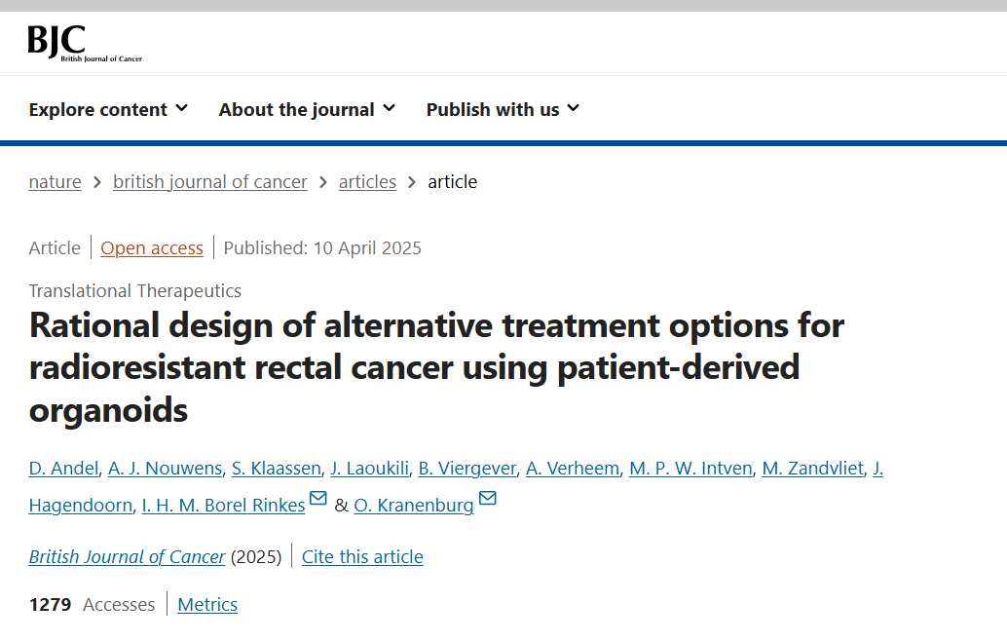1007x641 pixels.
Task: Navigate to the articles breadcrumb
Action: point(367,182)
